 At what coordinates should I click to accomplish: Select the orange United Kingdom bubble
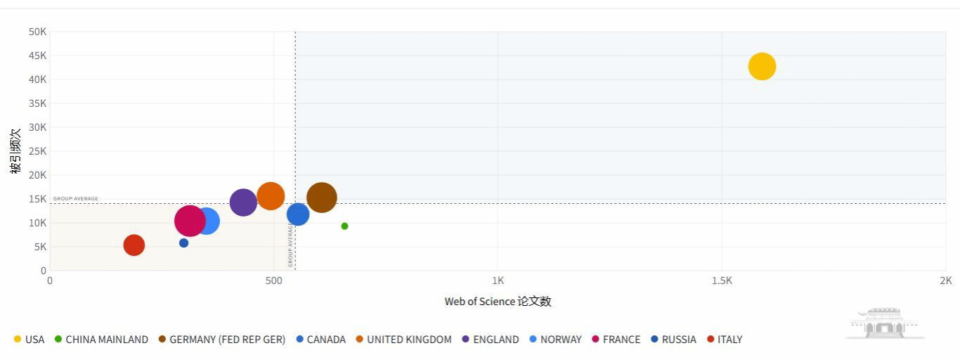(x=271, y=196)
